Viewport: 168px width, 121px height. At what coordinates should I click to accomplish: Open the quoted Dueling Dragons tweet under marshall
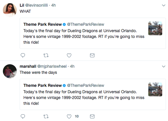pyautogui.click(x=93, y=94)
